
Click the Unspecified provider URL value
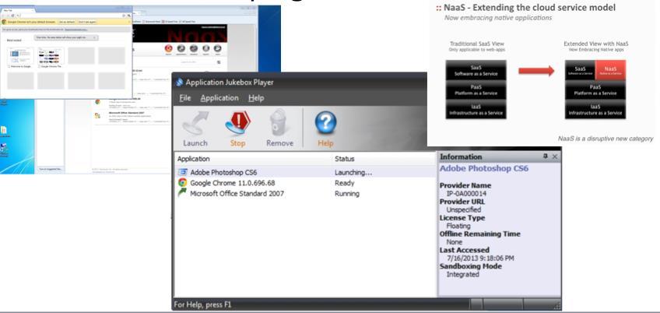(463, 209)
